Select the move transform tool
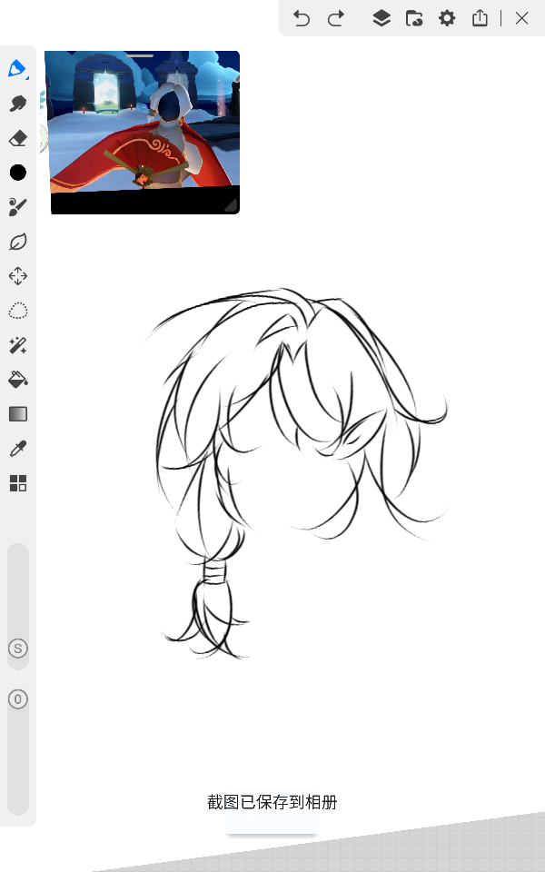Image resolution: width=545 pixels, height=872 pixels. [18, 276]
